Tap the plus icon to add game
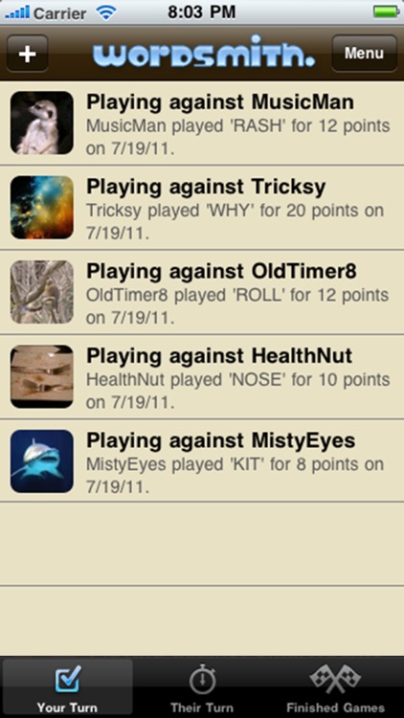Image resolution: width=404 pixels, height=718 pixels. pyautogui.click(x=28, y=54)
